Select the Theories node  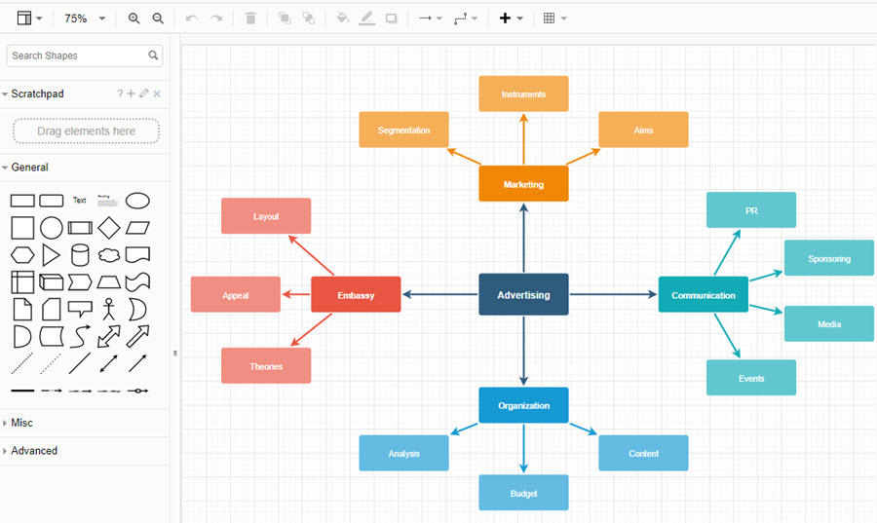point(266,366)
